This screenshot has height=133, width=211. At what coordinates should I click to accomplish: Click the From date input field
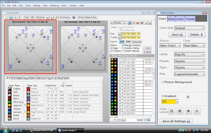(x=131, y=34)
